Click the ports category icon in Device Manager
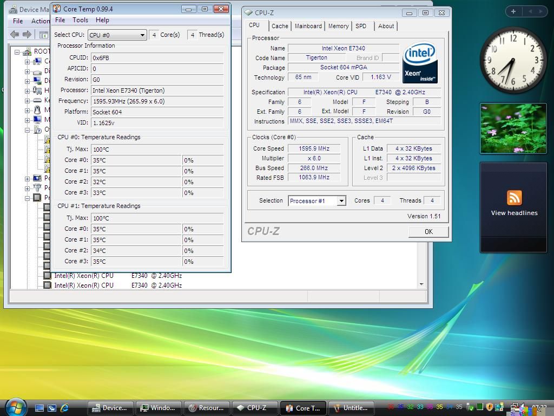The width and height of the screenshot is (554, 416). coord(37,187)
